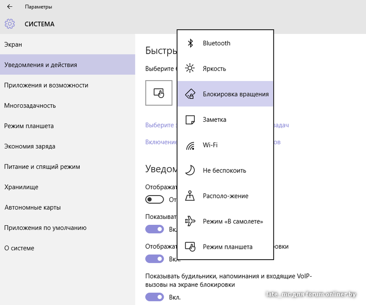Click the Включение system icons link

click(161, 142)
